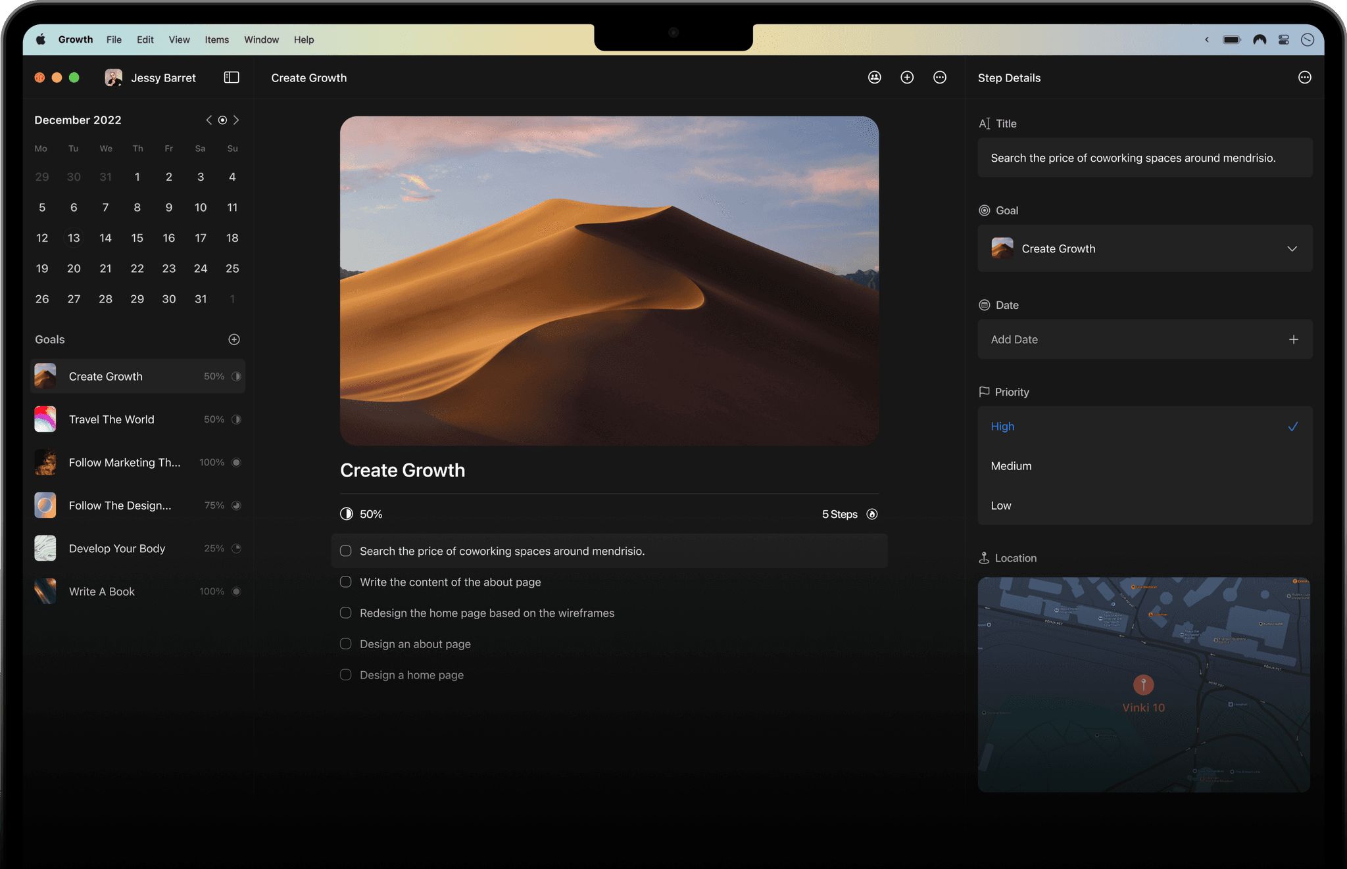Toggle the sidebar panel icon
The height and width of the screenshot is (869, 1347).
tap(232, 78)
